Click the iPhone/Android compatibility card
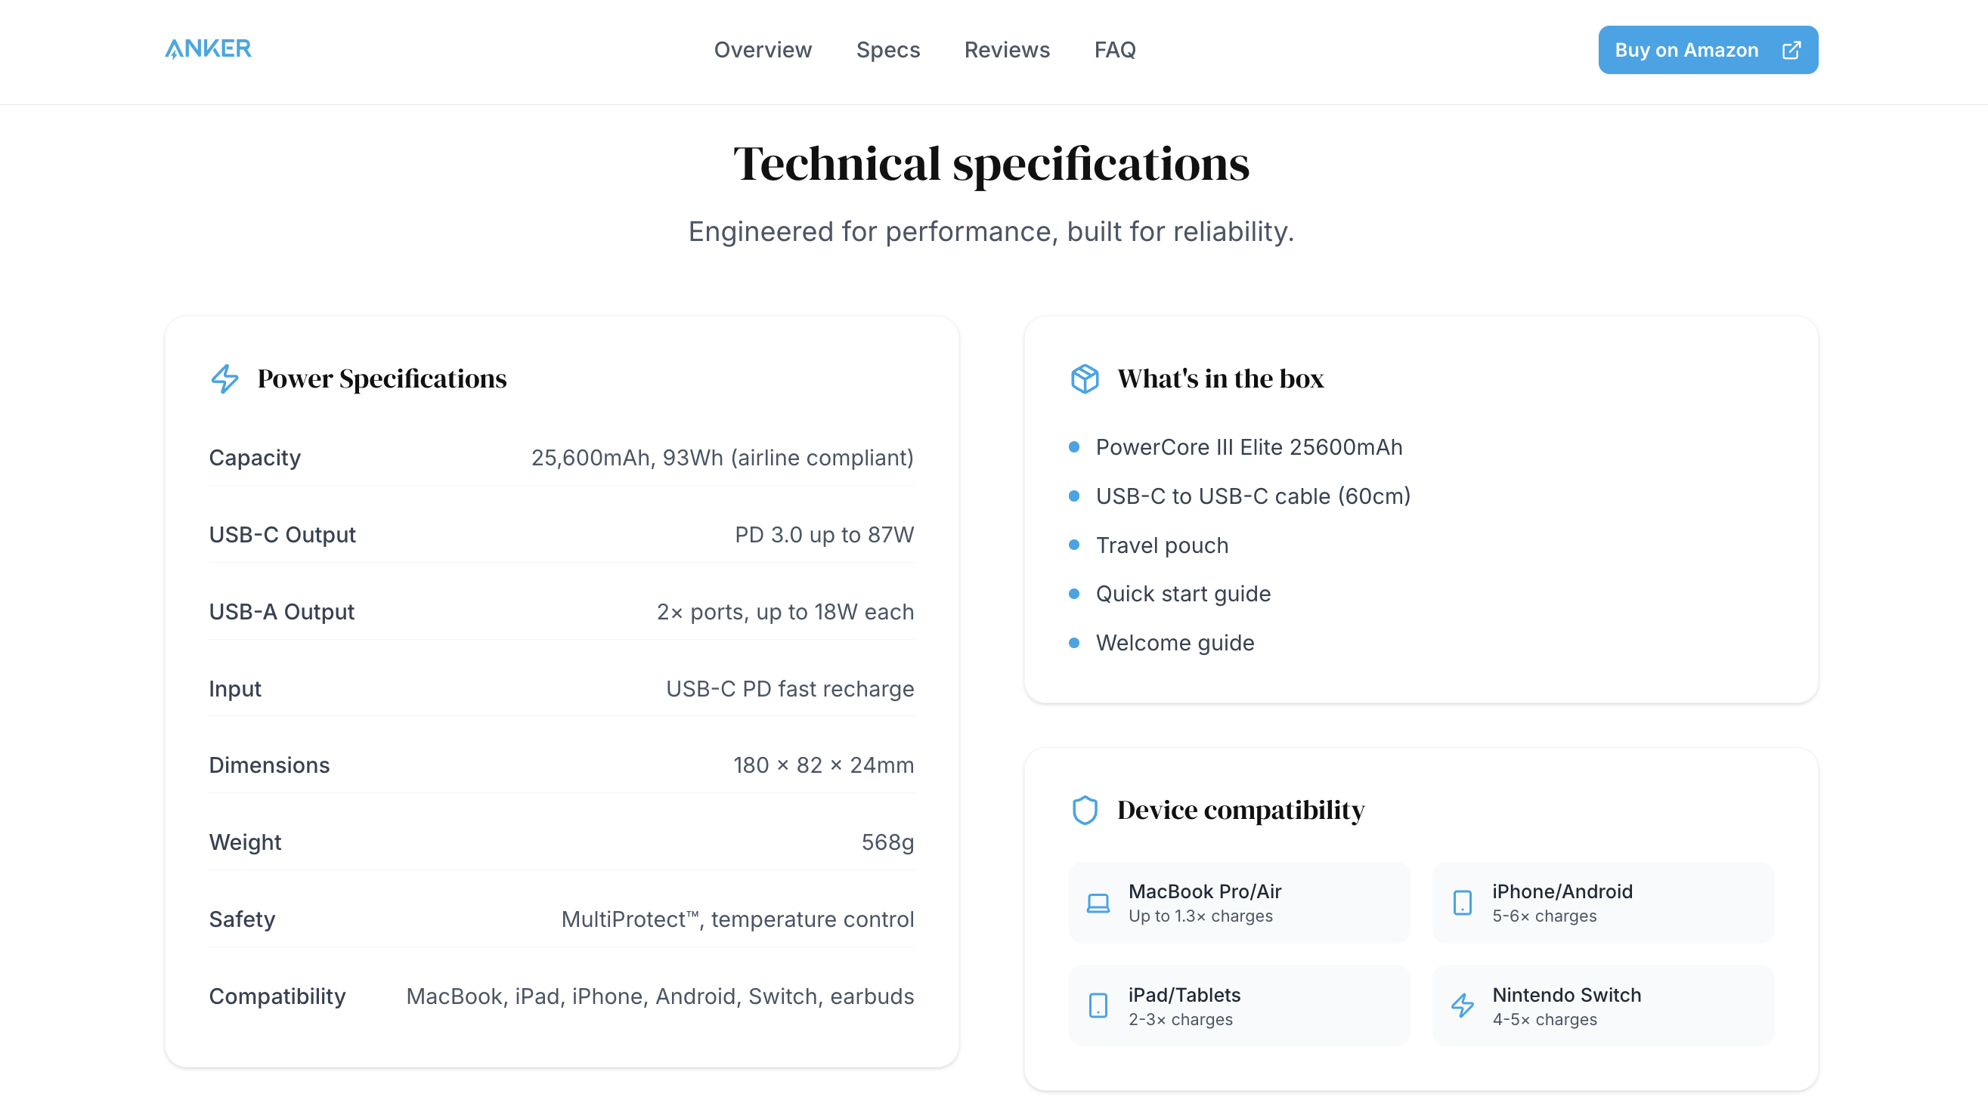The width and height of the screenshot is (1988, 1112). (1603, 902)
